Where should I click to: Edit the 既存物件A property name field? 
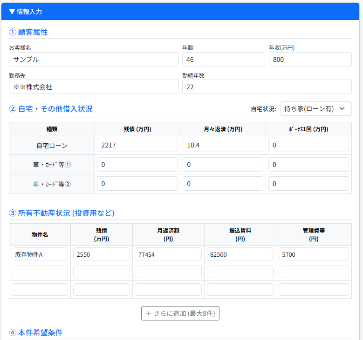[x=40, y=254]
